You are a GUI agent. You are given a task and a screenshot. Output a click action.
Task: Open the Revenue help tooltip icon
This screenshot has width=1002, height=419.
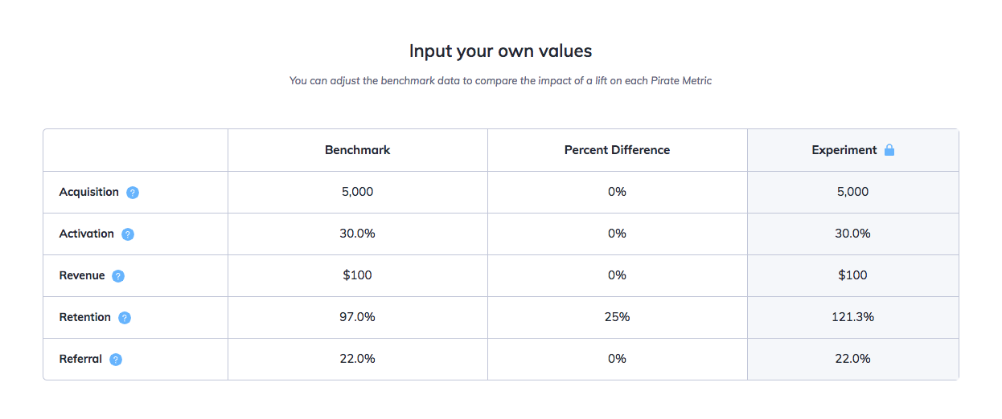click(118, 276)
